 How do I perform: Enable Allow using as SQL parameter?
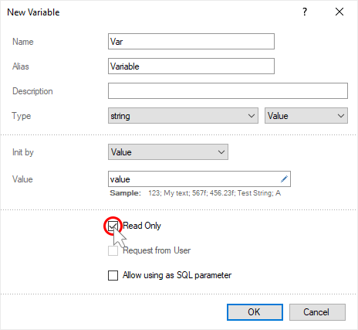click(x=113, y=275)
